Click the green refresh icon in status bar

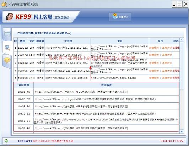click(6, 141)
